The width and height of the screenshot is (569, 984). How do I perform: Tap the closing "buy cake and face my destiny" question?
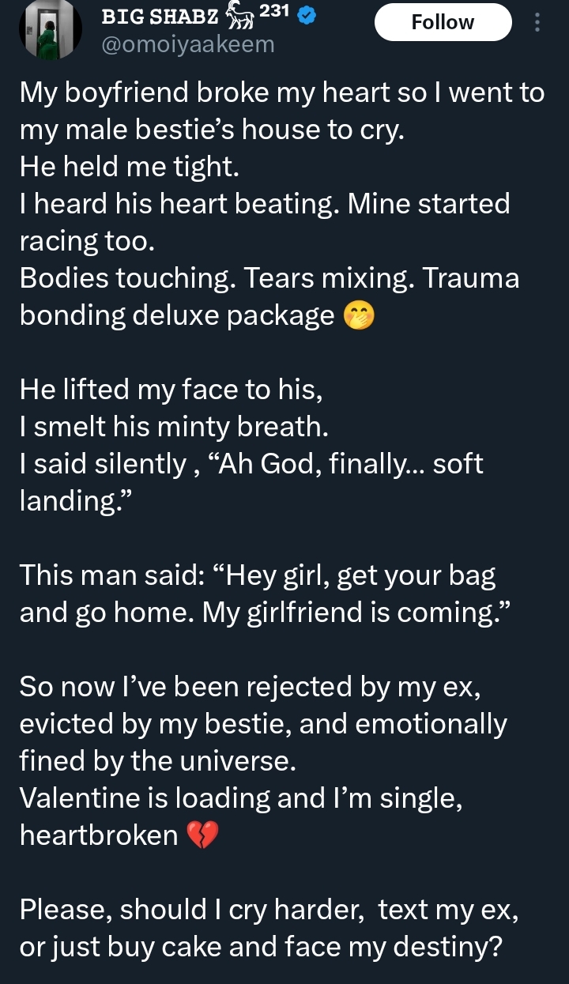(x=261, y=946)
